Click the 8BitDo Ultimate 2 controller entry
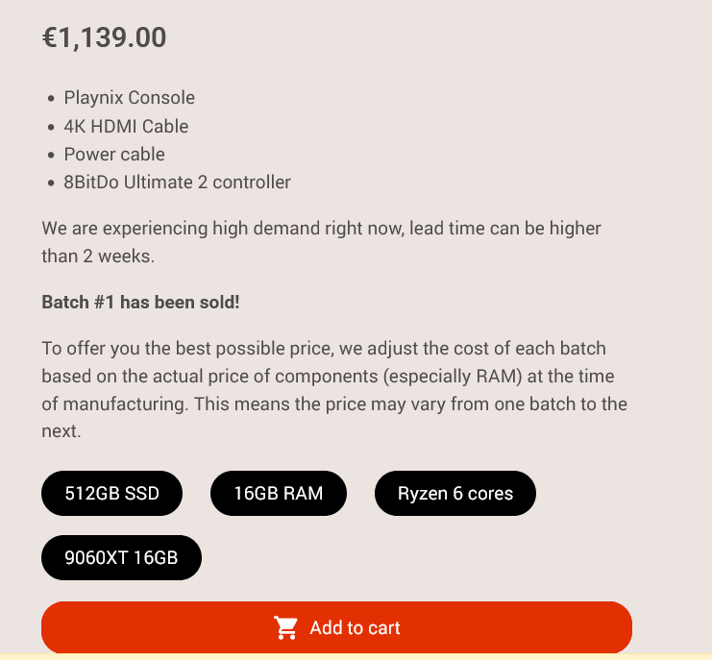Image resolution: width=712 pixels, height=660 pixels. point(177,182)
